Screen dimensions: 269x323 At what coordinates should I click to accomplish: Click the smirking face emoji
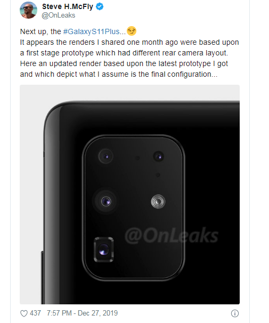tap(132, 31)
